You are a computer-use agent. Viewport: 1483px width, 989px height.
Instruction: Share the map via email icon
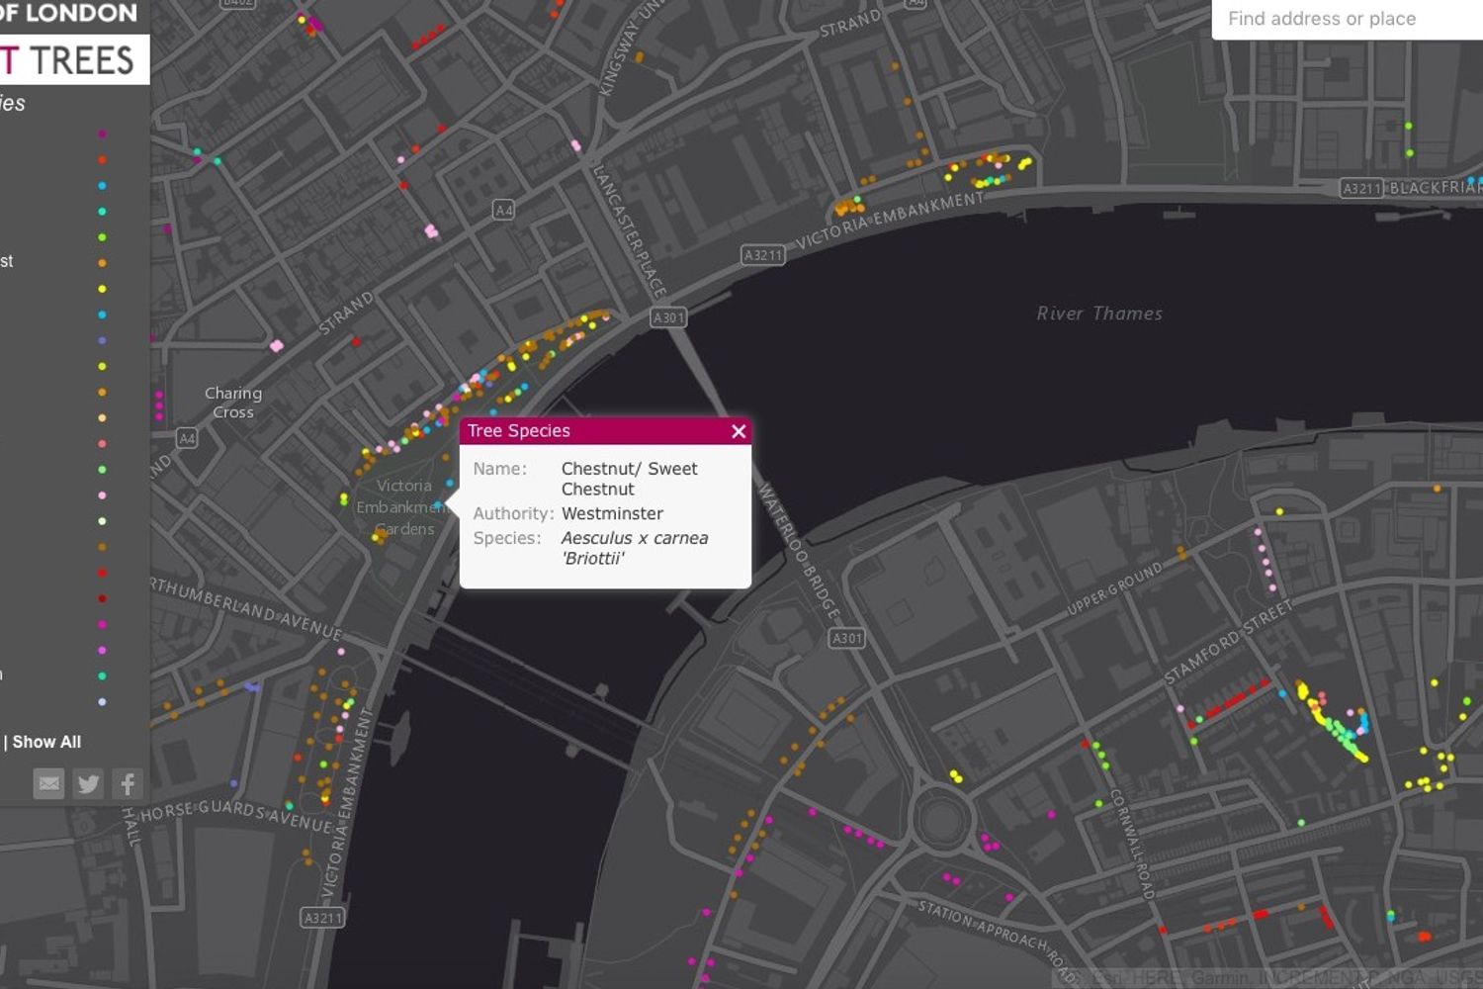coord(48,784)
